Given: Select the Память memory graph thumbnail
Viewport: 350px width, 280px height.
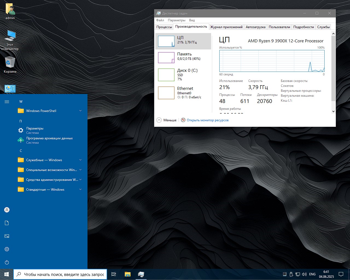Looking at the screenshot, I should click(x=166, y=58).
